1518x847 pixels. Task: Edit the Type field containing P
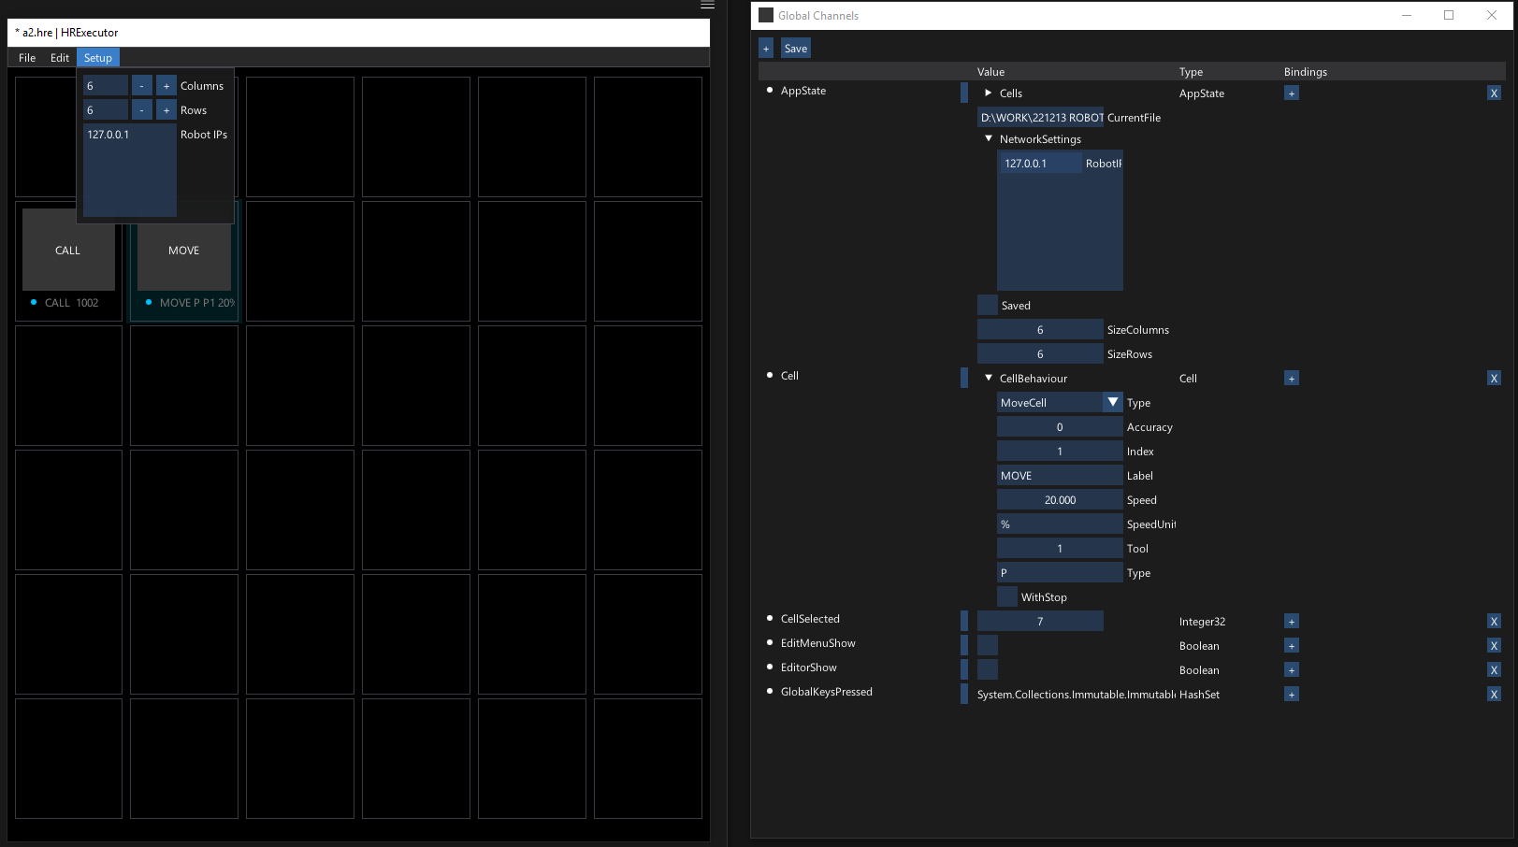pos(1060,572)
